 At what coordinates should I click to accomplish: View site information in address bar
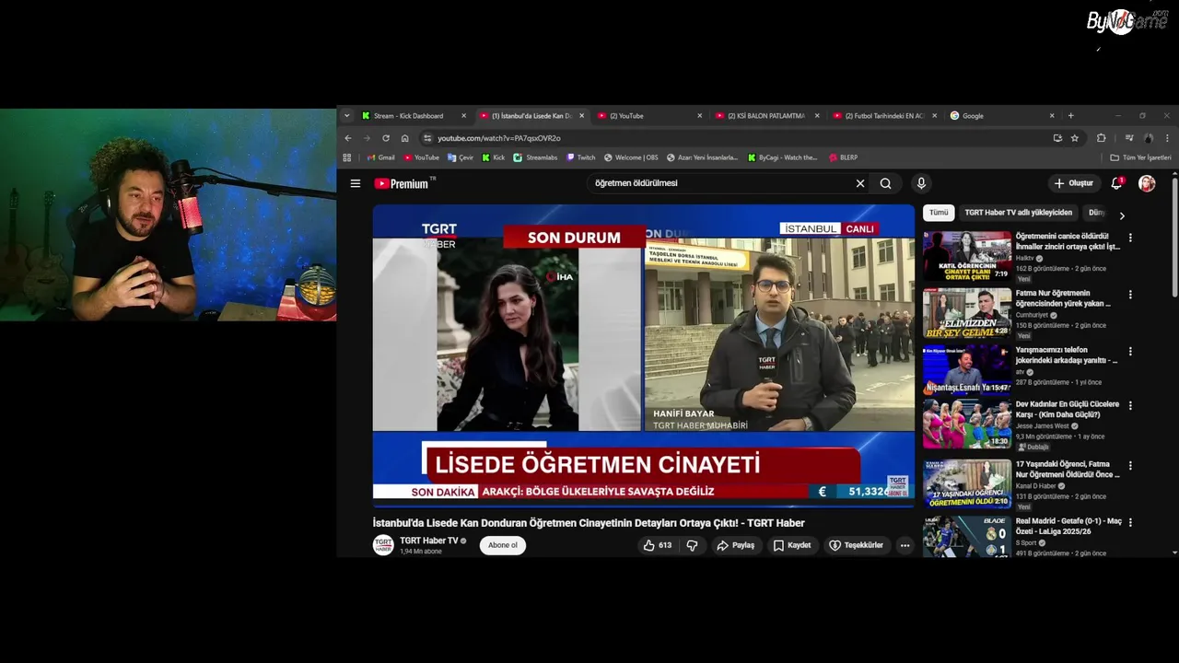(427, 138)
